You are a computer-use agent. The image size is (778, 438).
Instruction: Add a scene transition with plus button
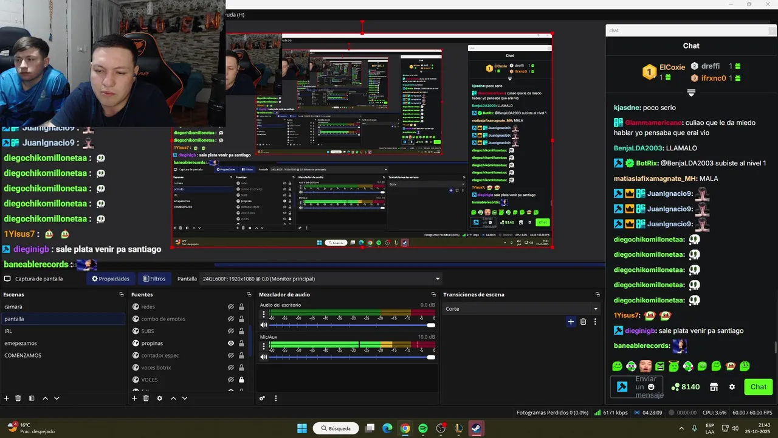pyautogui.click(x=571, y=322)
